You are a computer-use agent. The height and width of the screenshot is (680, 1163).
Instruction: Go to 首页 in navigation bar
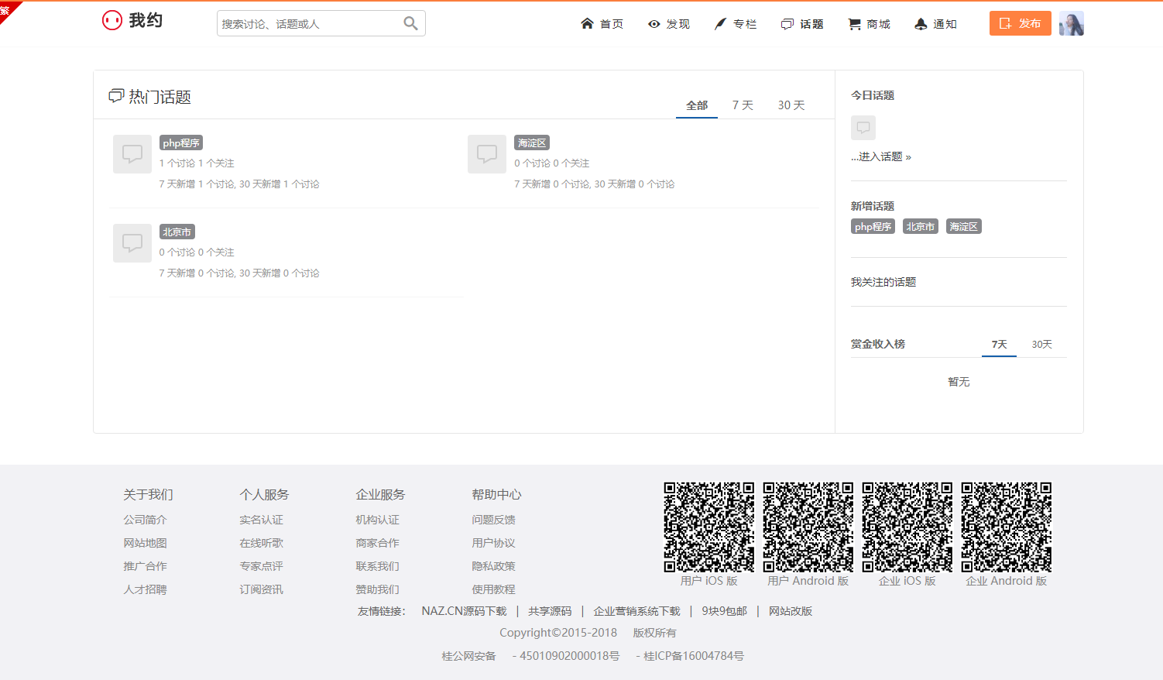[602, 24]
